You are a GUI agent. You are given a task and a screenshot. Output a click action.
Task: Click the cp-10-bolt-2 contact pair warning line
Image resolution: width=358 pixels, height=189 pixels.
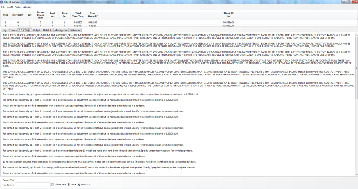99,168
